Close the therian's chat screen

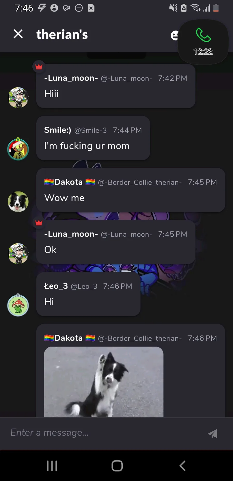click(18, 34)
